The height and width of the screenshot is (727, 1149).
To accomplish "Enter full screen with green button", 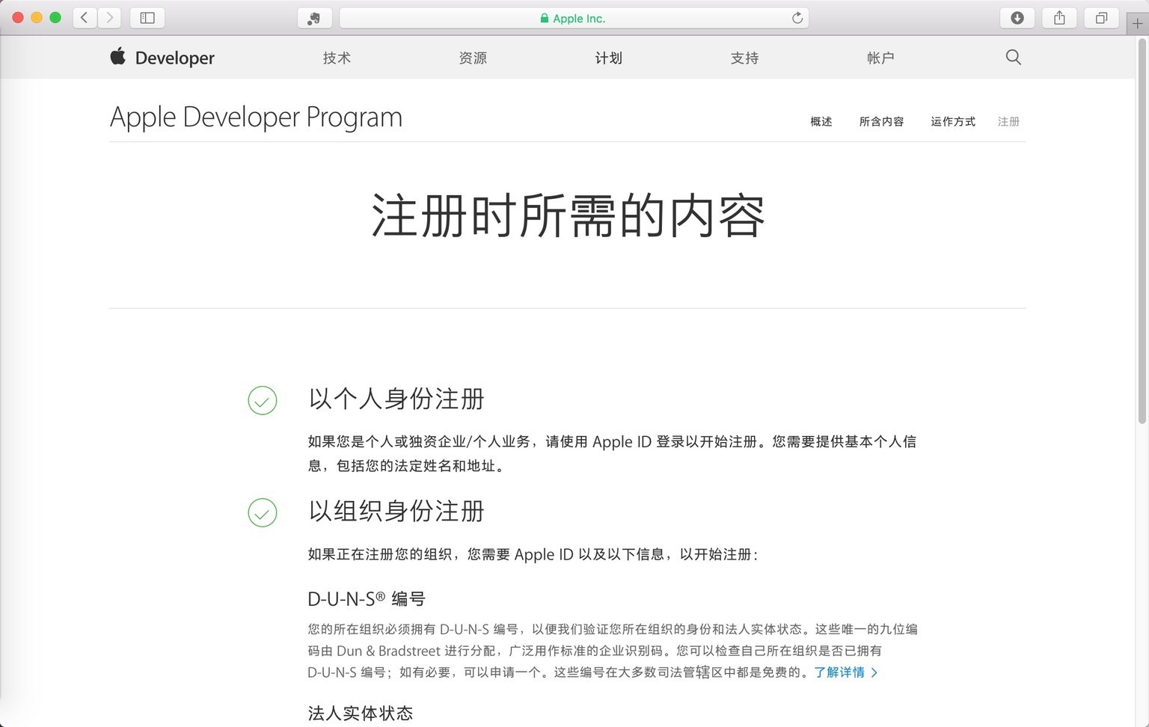I will click(55, 17).
